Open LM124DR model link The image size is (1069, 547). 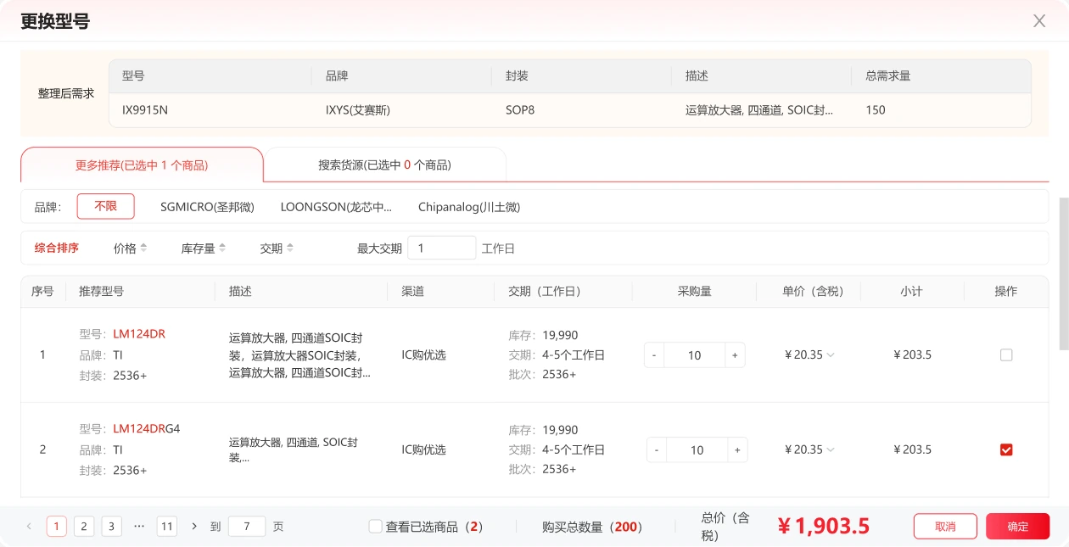point(139,334)
